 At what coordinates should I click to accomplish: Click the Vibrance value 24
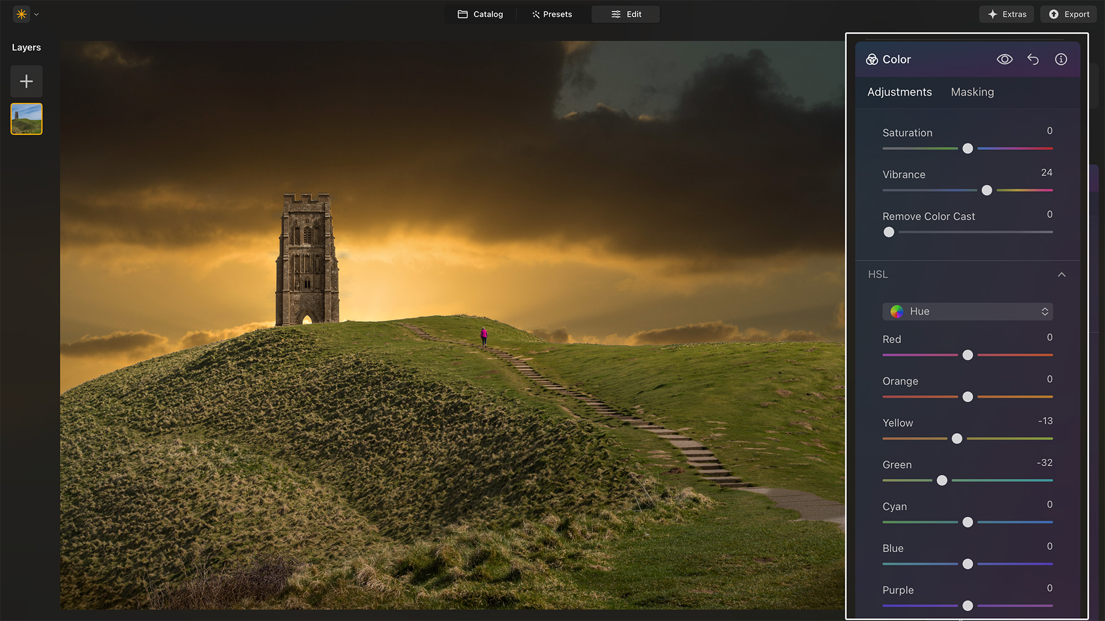pos(1046,173)
